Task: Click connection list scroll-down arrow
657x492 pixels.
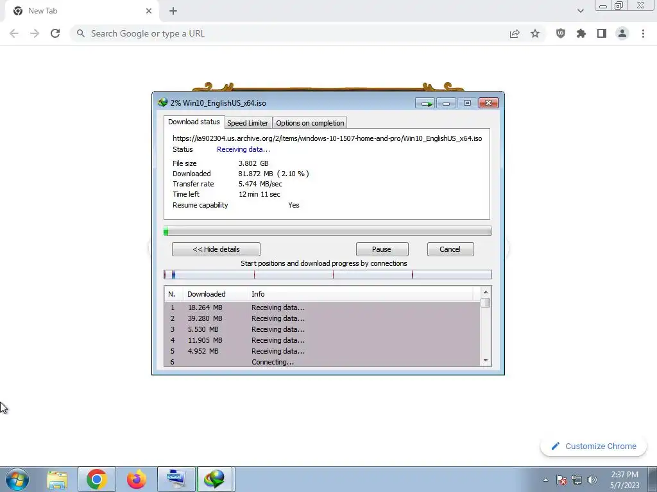Action: [486, 361]
